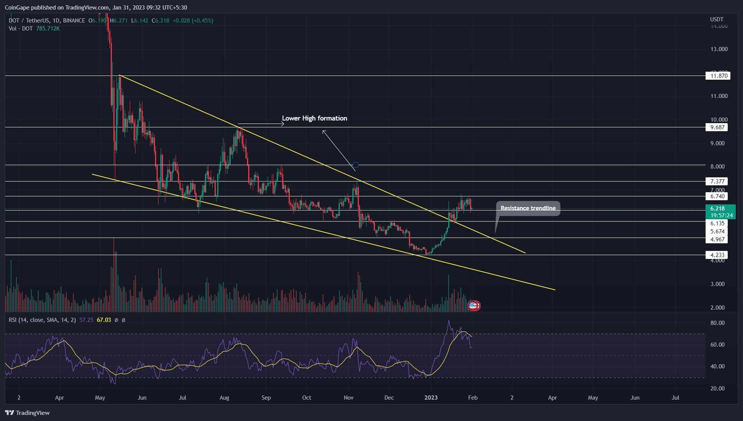743x421 pixels.
Task: Click the 6.135 price level label
Action: 717,223
